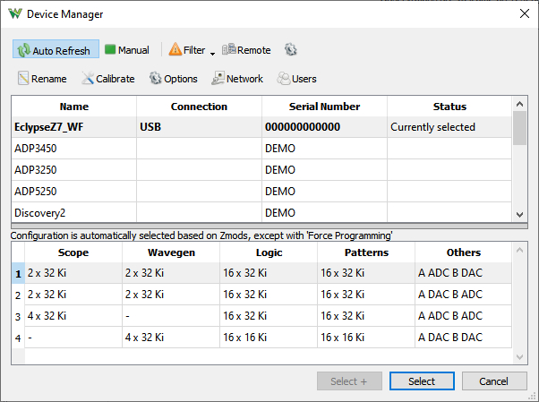Open the Users panel

296,79
